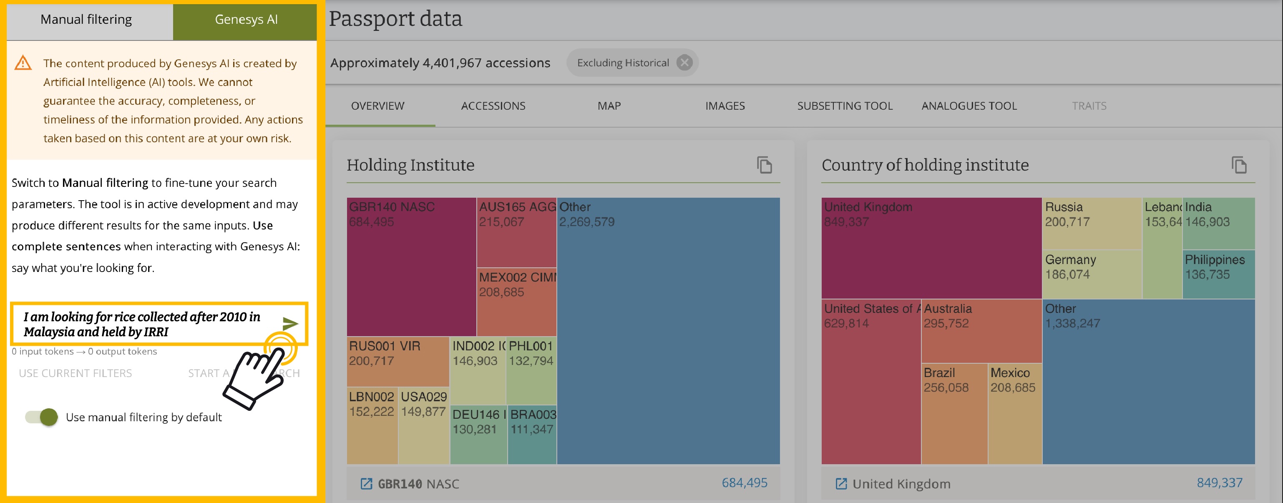Copy the Holding Institute chart data

tap(765, 165)
